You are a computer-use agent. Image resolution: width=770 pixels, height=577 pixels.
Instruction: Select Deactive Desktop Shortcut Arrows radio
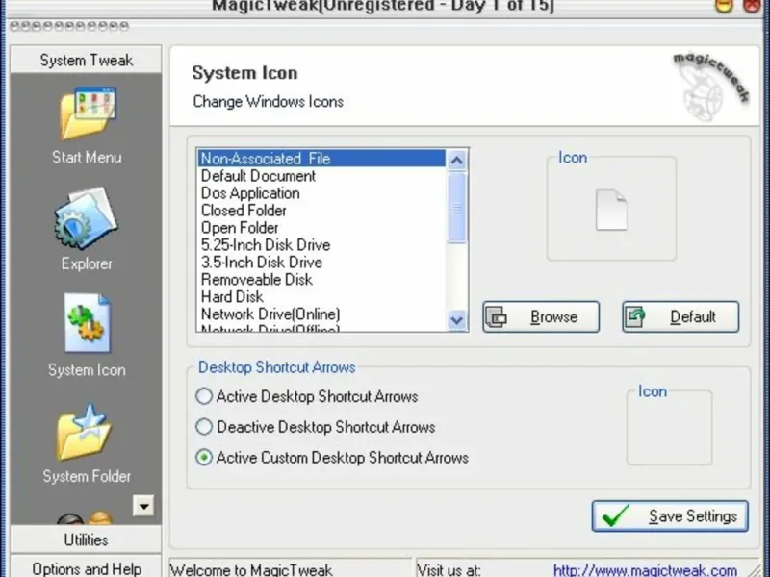pos(204,426)
